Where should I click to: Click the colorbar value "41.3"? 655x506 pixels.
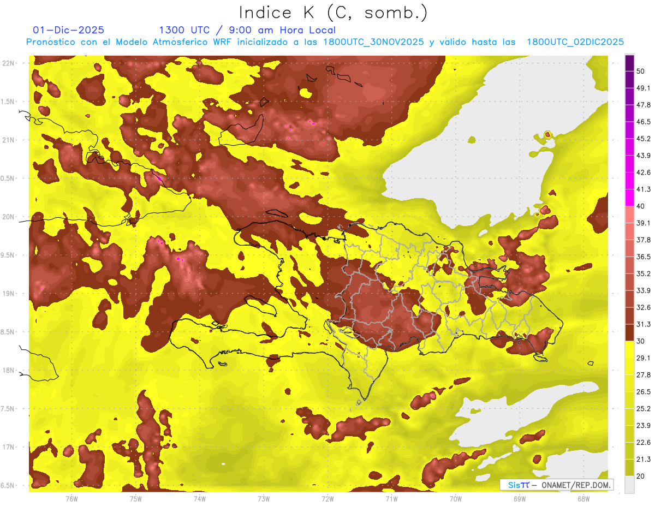pos(644,189)
